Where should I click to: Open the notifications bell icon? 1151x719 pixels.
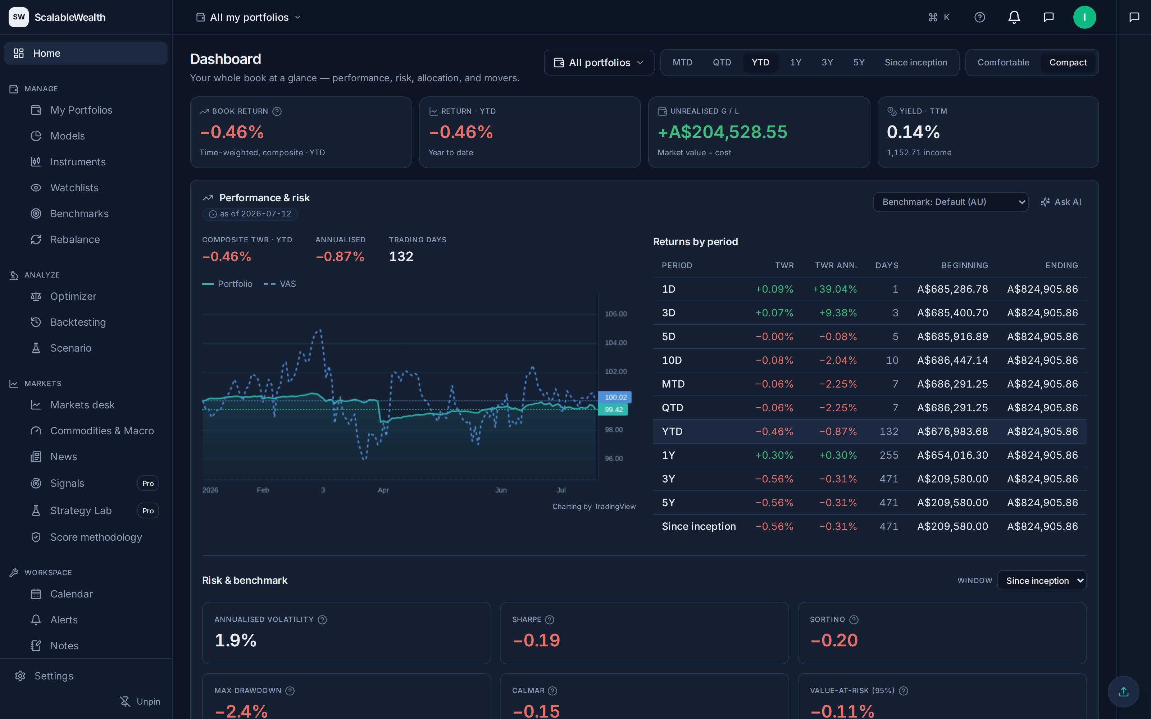1014,17
